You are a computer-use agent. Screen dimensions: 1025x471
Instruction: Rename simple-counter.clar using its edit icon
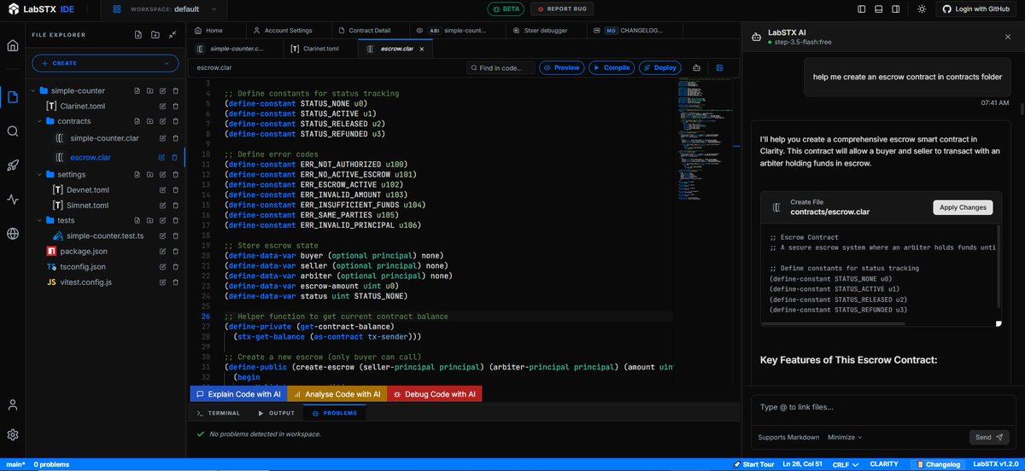click(x=162, y=137)
